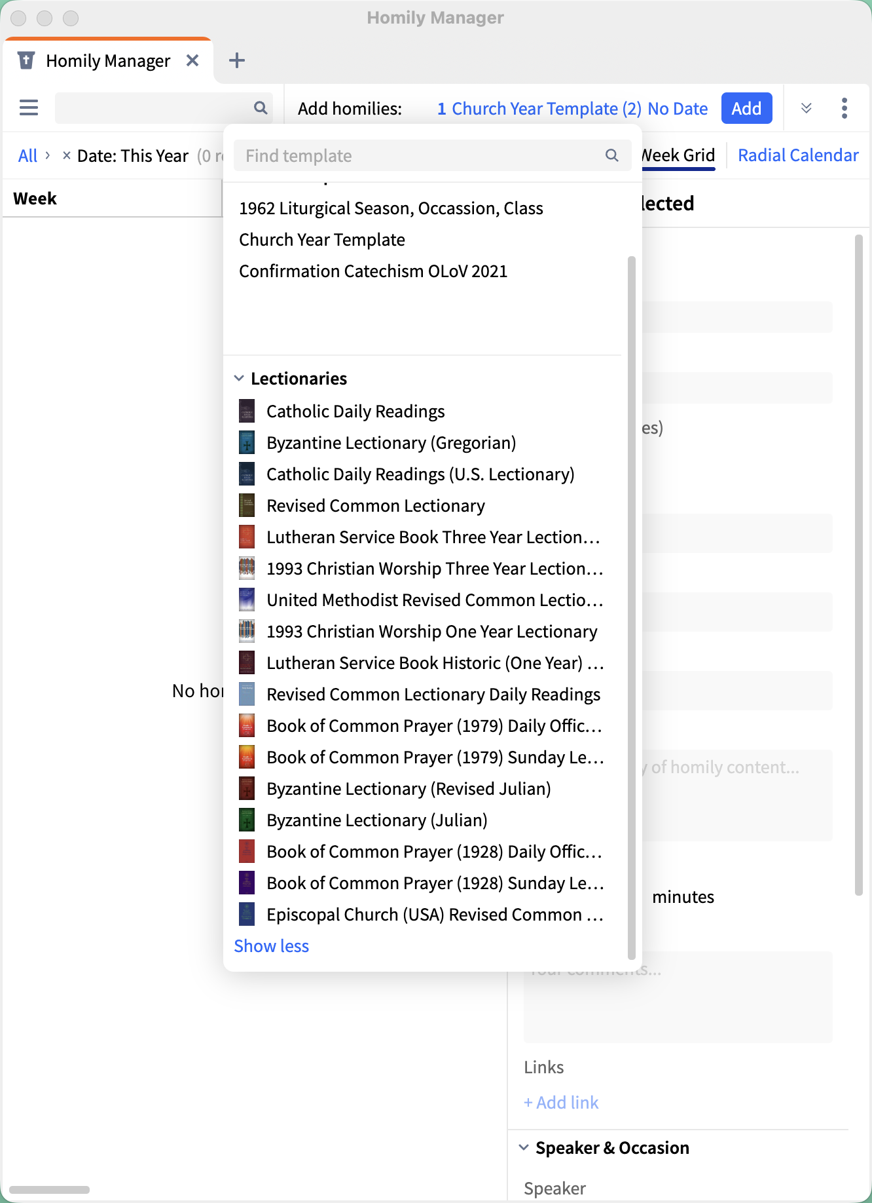Select United Methodist Revised Common Lectionary
Screen dimensions: 872x1203
(435, 600)
